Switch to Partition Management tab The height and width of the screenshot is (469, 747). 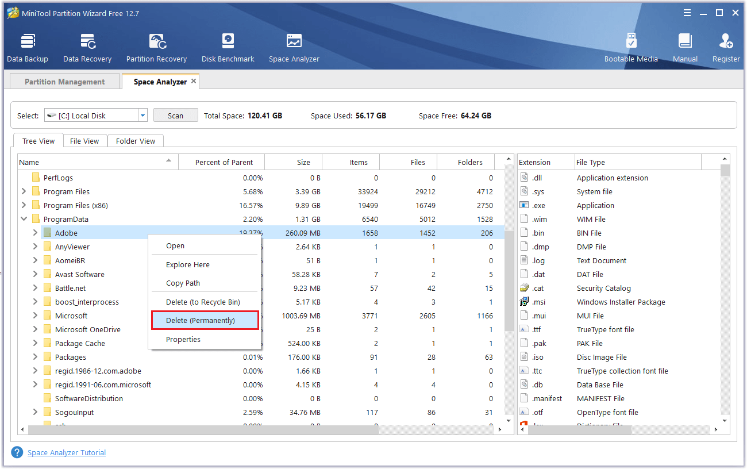(x=64, y=82)
